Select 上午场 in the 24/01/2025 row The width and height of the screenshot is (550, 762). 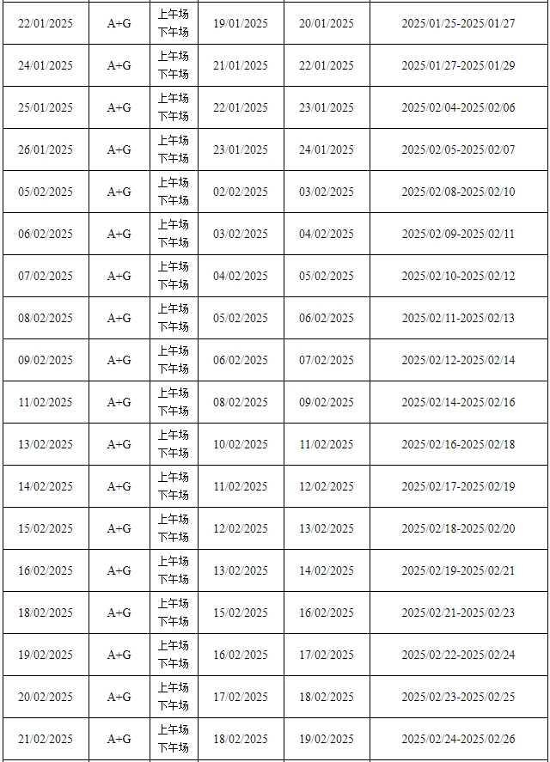(x=173, y=57)
